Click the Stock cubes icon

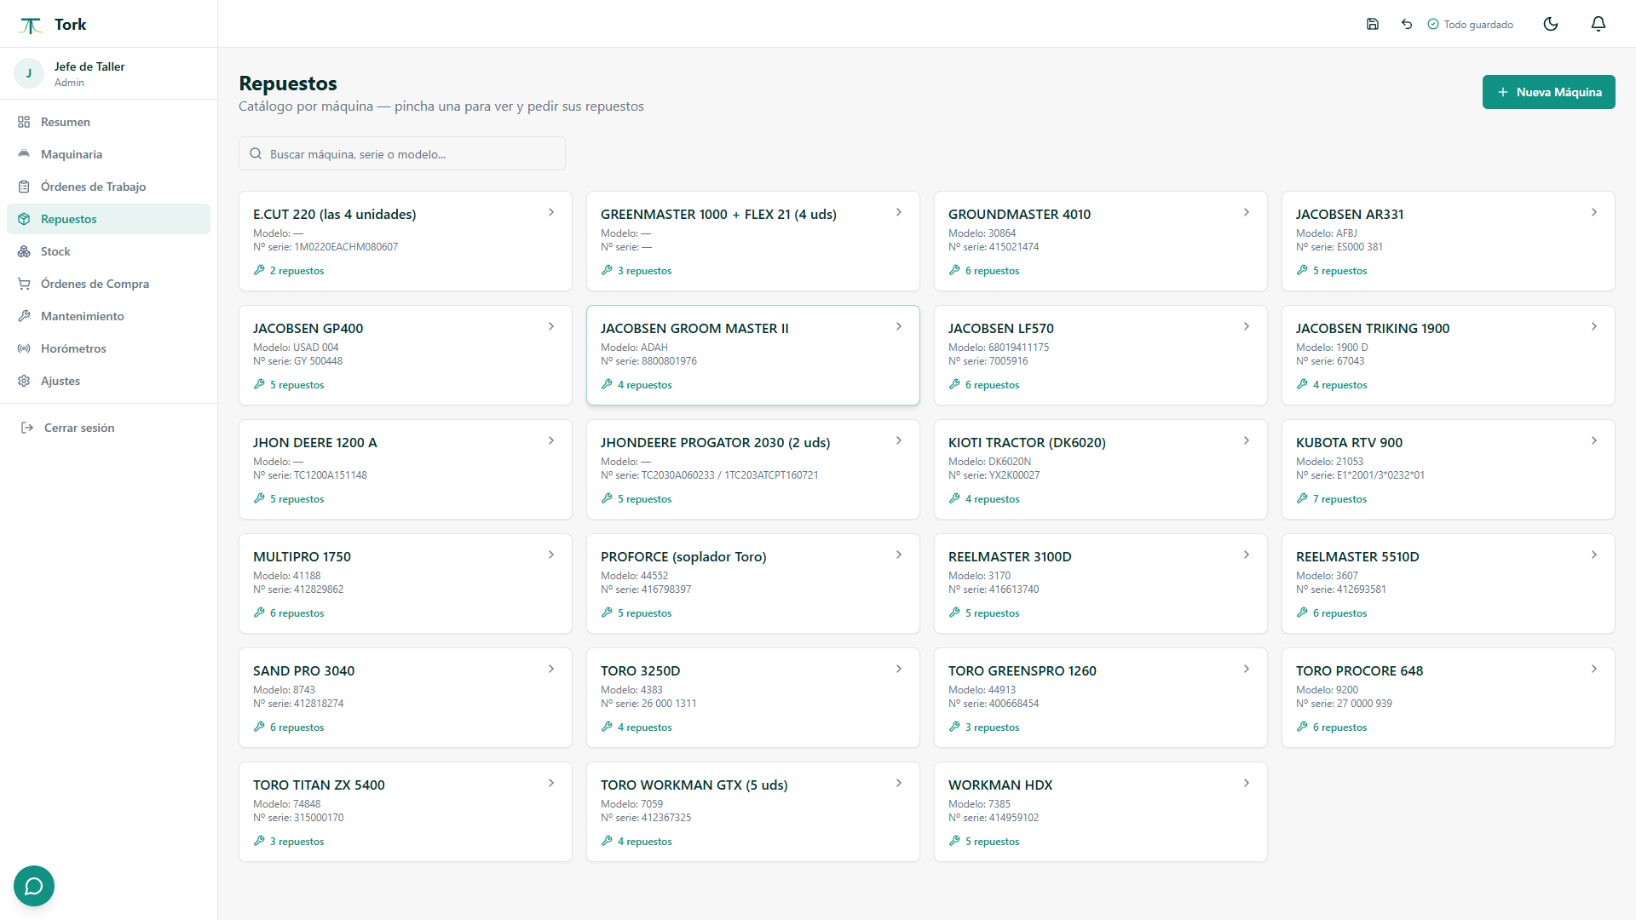pyautogui.click(x=24, y=251)
